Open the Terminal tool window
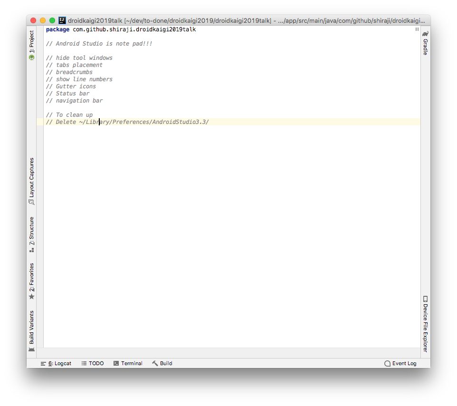The image size is (457, 406). 128,363
